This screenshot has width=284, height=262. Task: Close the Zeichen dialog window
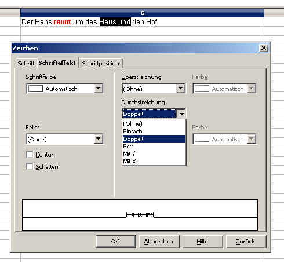pyautogui.click(x=264, y=48)
